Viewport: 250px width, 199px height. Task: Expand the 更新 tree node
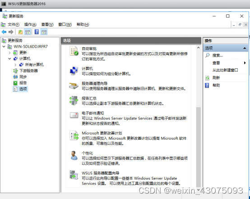click(x=9, y=53)
